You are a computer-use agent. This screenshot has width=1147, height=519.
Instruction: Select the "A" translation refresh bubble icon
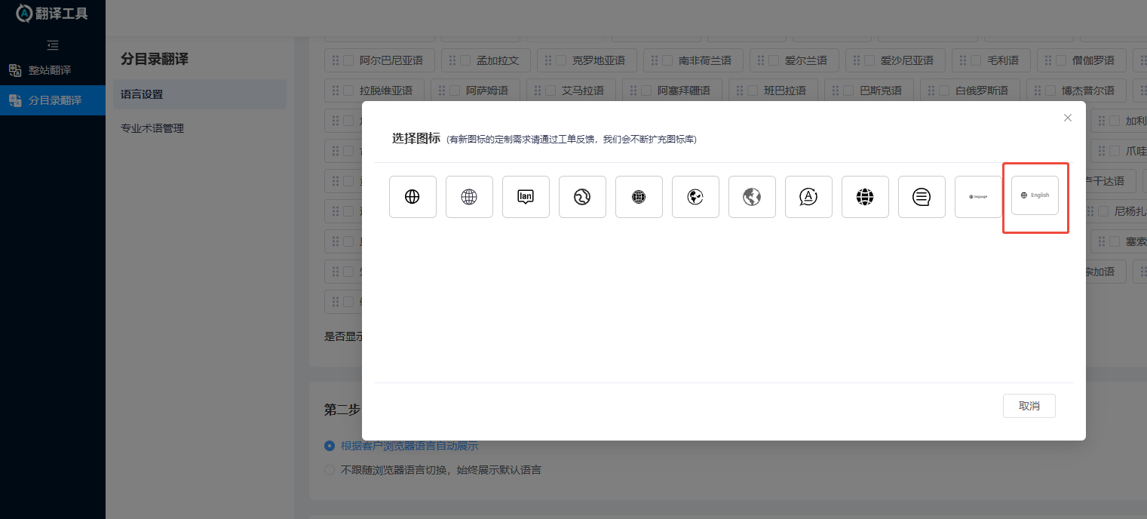808,196
